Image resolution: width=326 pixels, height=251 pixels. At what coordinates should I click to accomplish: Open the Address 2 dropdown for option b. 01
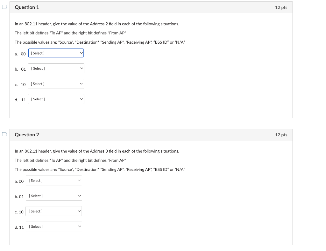(56, 68)
